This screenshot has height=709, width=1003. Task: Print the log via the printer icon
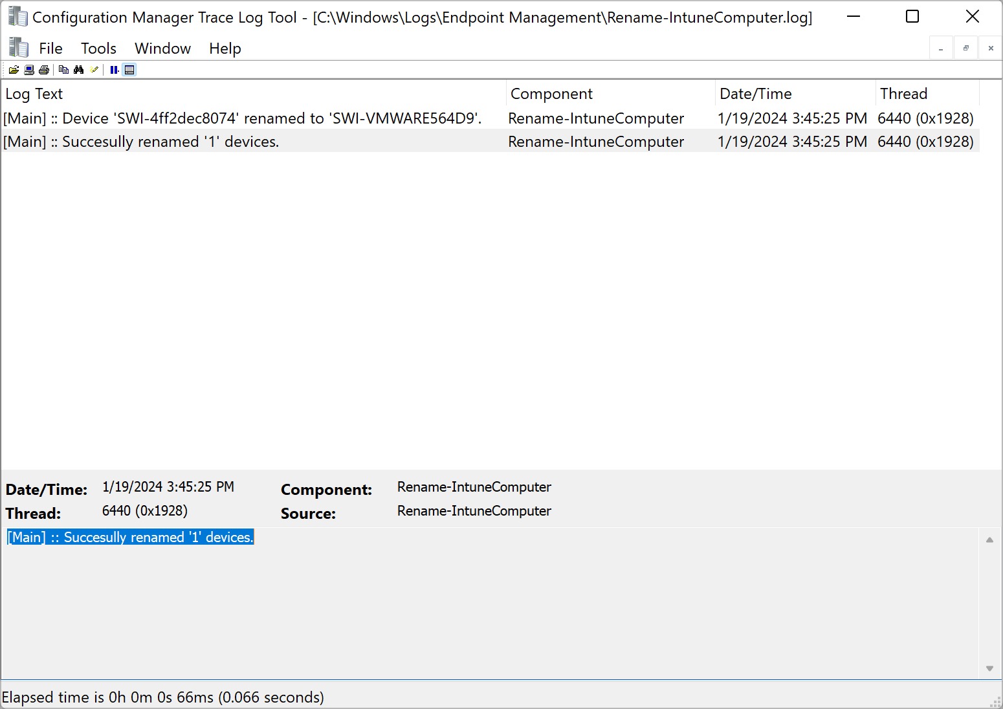[x=44, y=69]
